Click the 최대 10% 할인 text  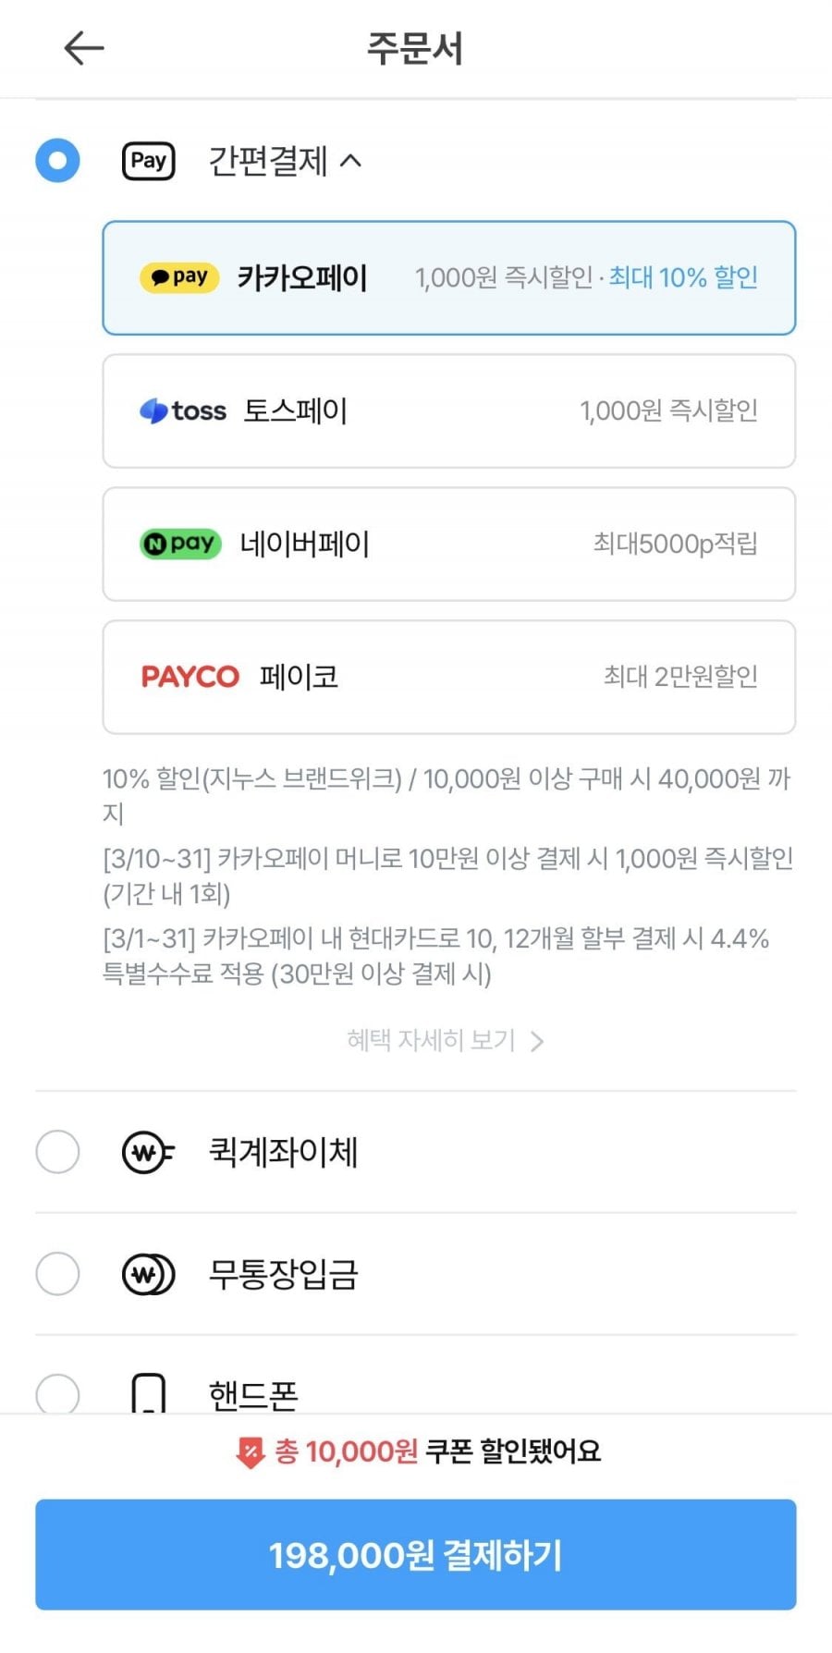(x=683, y=277)
